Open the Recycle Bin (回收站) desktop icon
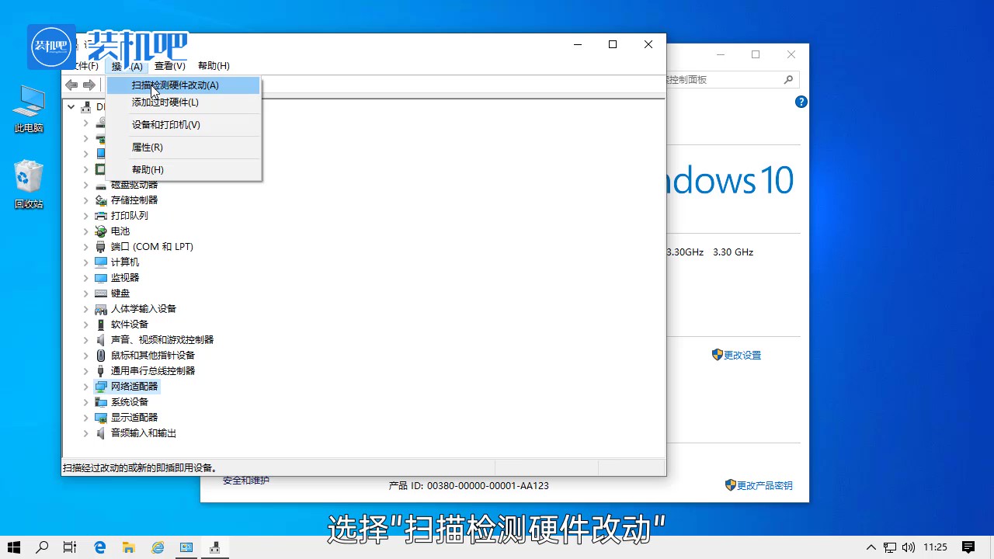Screen dimensions: 994x559 29,178
